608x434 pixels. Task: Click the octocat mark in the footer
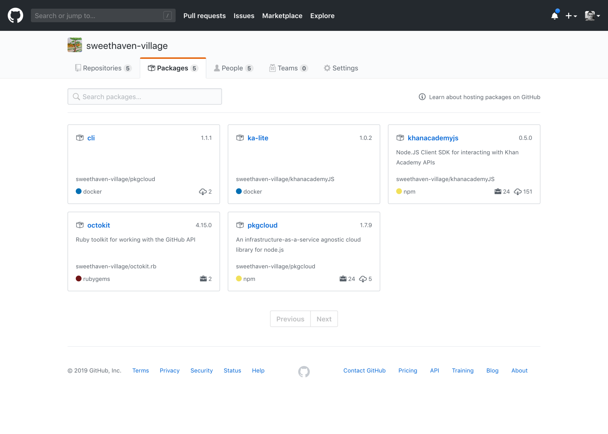click(304, 371)
